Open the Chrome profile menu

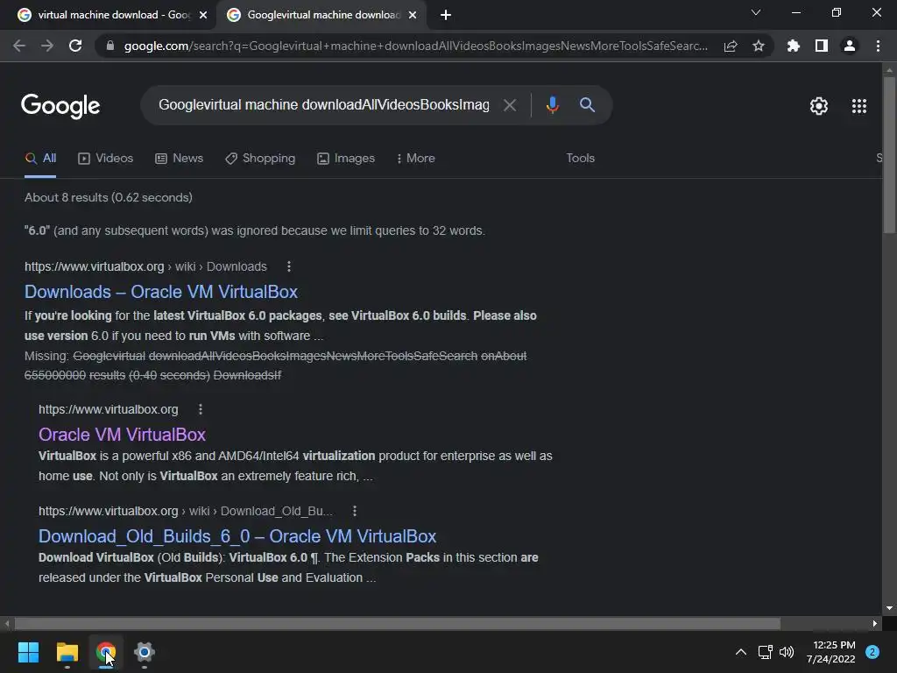pyautogui.click(x=850, y=46)
